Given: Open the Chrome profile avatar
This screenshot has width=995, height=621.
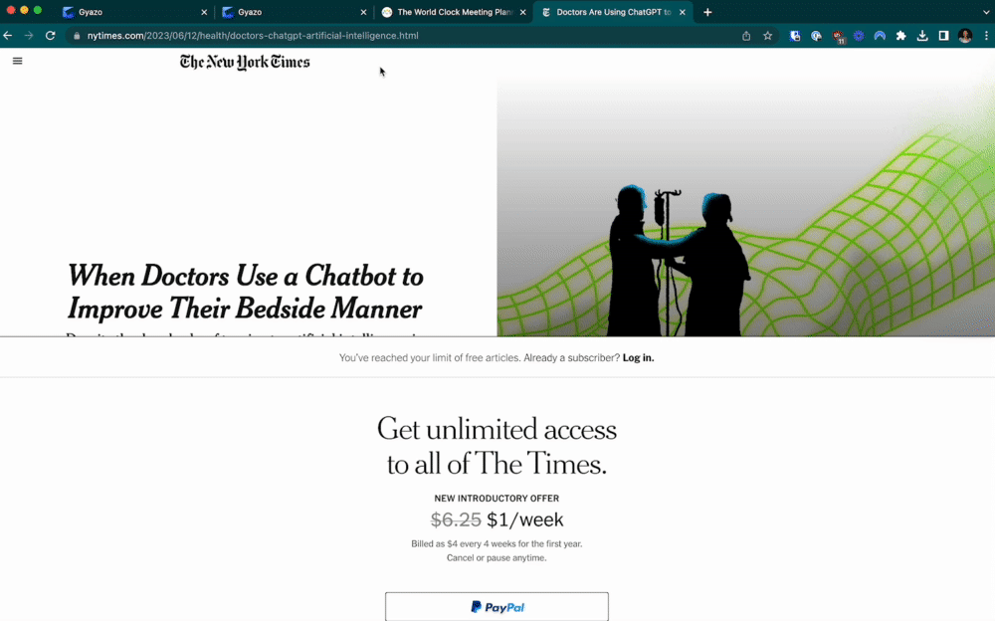Looking at the screenshot, I should pyautogui.click(x=965, y=36).
